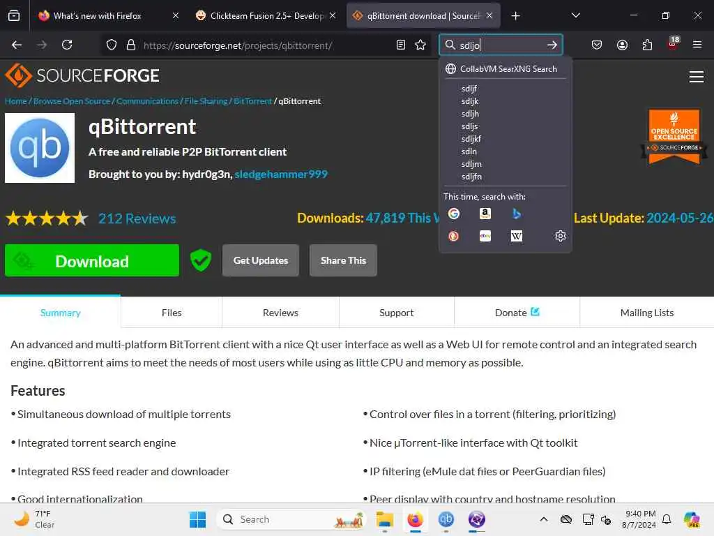Click the green Download button
Screen dimensions: 714x536
click(x=92, y=261)
